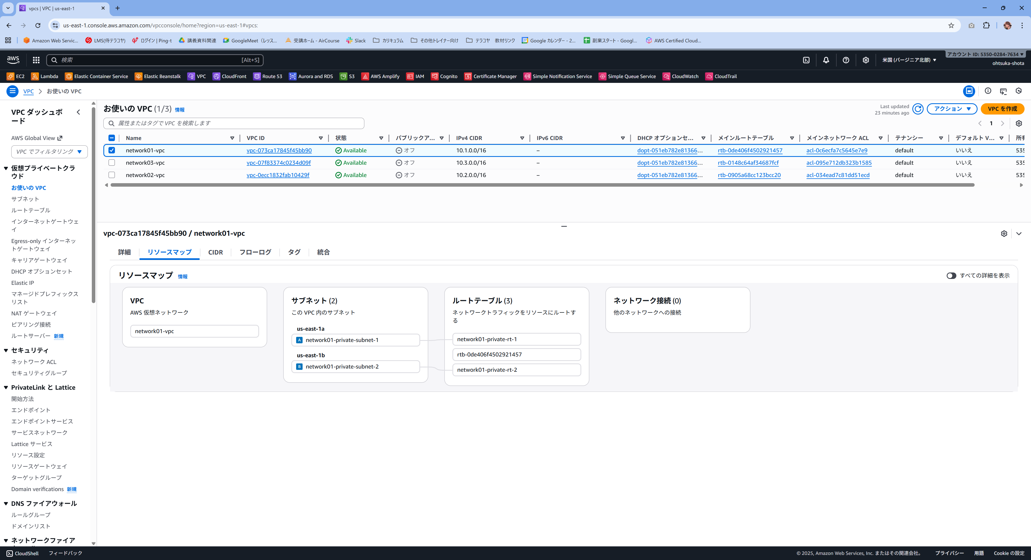Open the S3 shortcut in favorites bar

point(347,76)
